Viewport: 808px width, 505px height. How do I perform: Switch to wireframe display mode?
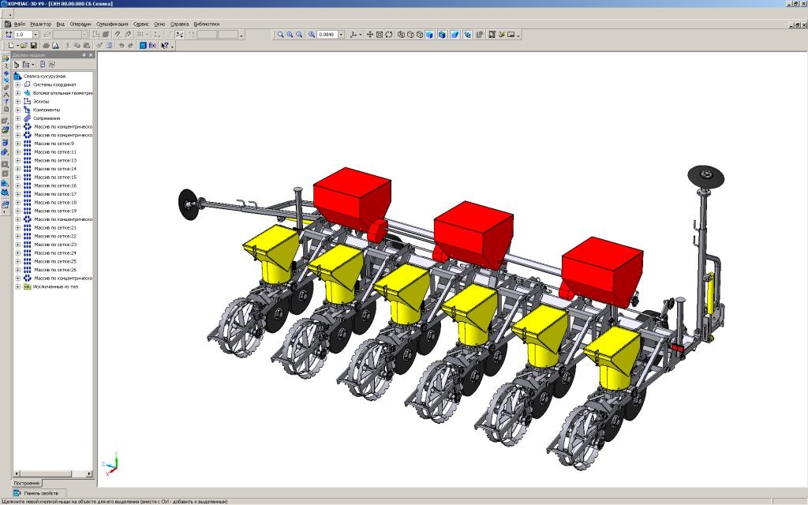click(402, 35)
